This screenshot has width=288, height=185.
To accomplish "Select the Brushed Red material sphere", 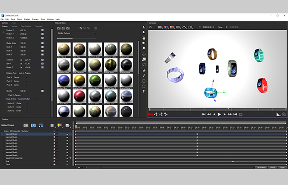I will (x=79, y=96).
